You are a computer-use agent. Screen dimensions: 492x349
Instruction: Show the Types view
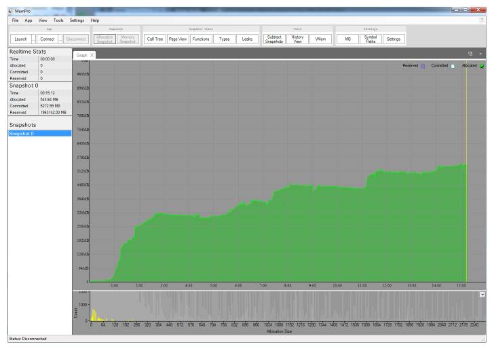click(x=224, y=39)
